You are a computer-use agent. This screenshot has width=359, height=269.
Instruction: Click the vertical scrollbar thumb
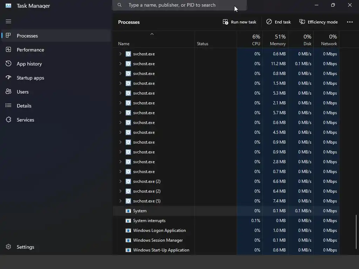356,232
